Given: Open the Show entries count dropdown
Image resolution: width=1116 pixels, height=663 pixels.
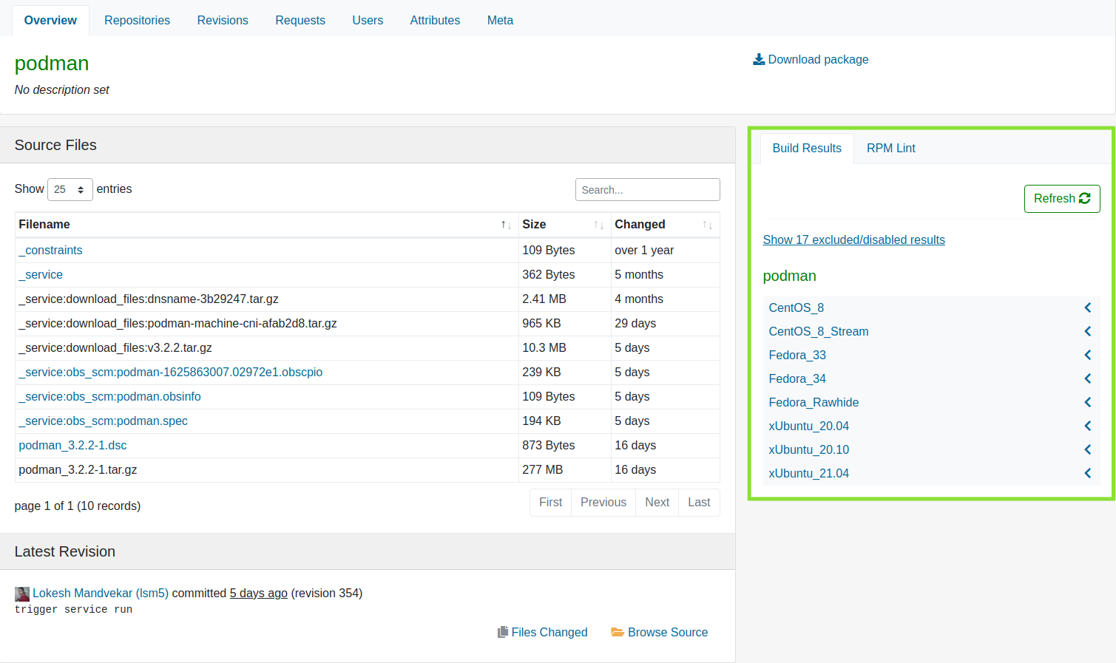Looking at the screenshot, I should click(x=70, y=189).
